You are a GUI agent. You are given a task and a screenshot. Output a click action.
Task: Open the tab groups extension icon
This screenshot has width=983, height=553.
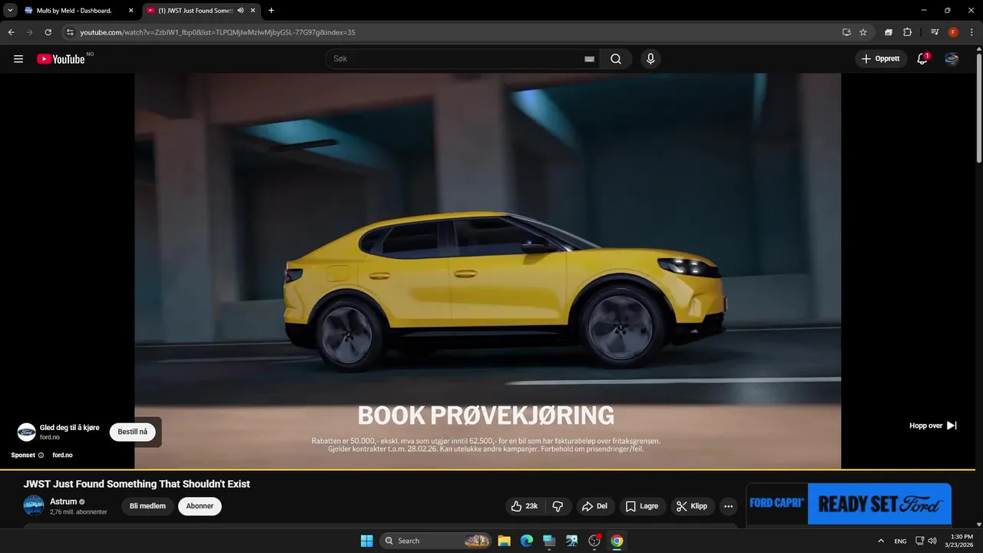coord(889,32)
